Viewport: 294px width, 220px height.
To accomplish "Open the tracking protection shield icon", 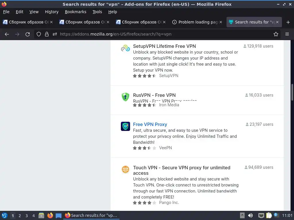I will [x=39, y=34].
